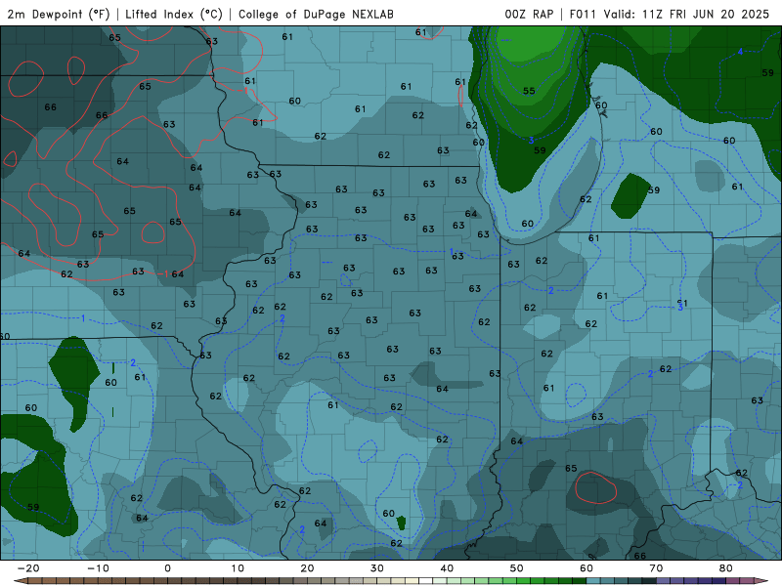Click the "10" colorbar tick label

pos(238,568)
